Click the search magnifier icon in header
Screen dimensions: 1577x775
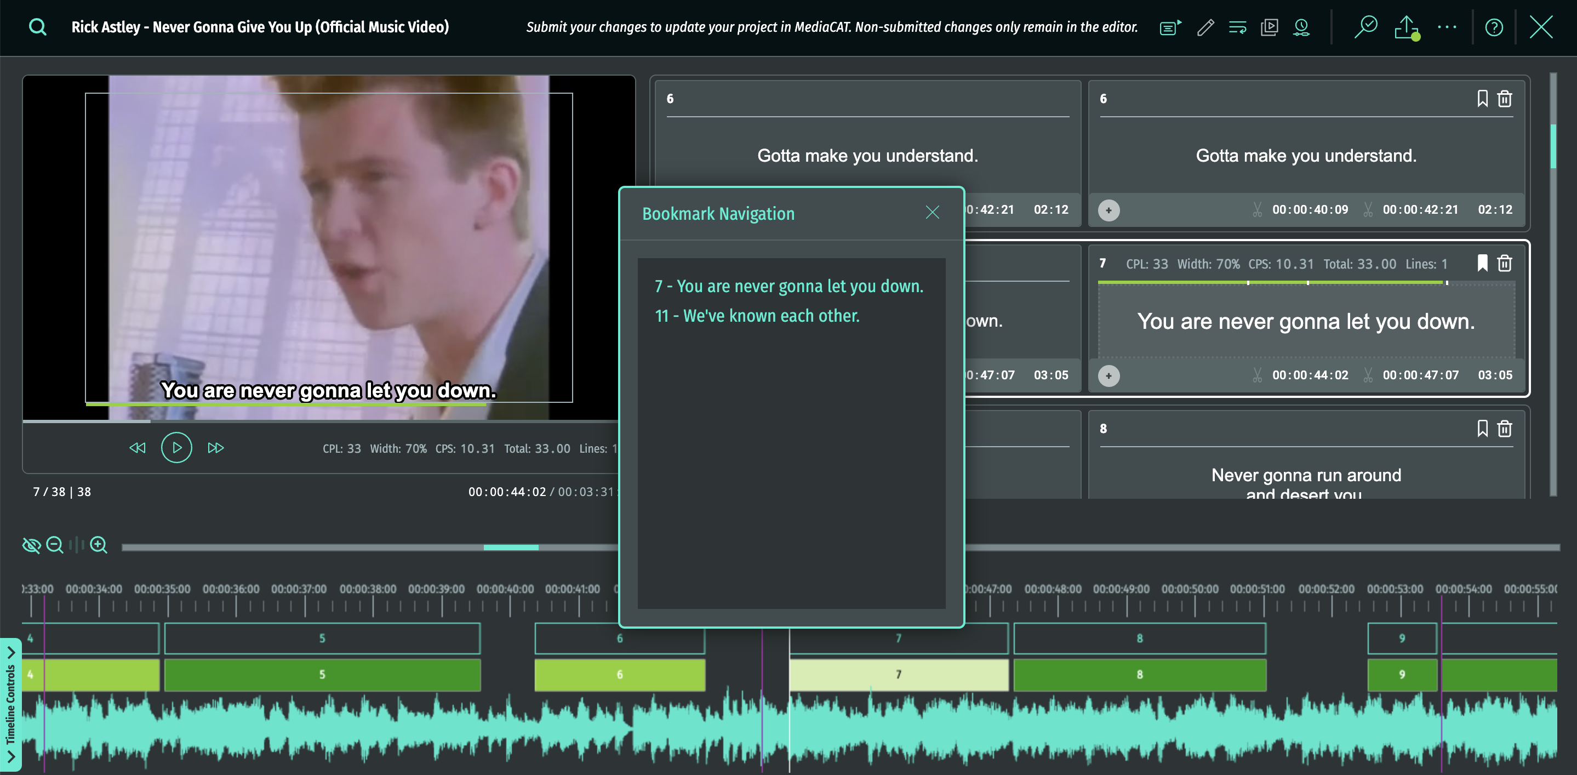click(37, 27)
